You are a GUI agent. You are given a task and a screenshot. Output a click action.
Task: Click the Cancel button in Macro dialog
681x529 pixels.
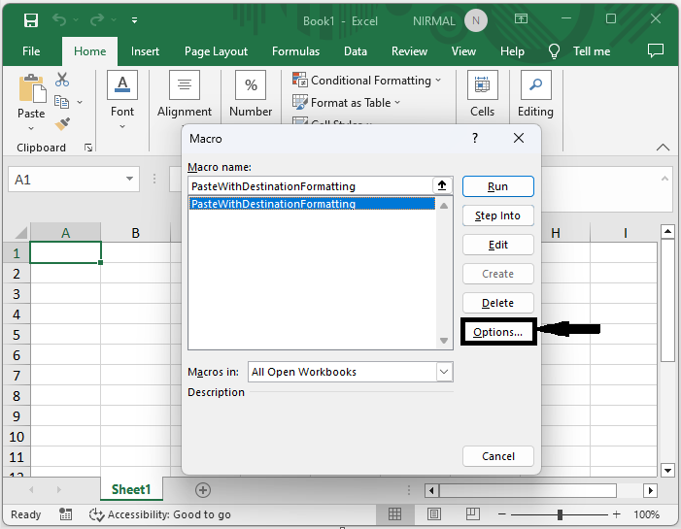(497, 456)
